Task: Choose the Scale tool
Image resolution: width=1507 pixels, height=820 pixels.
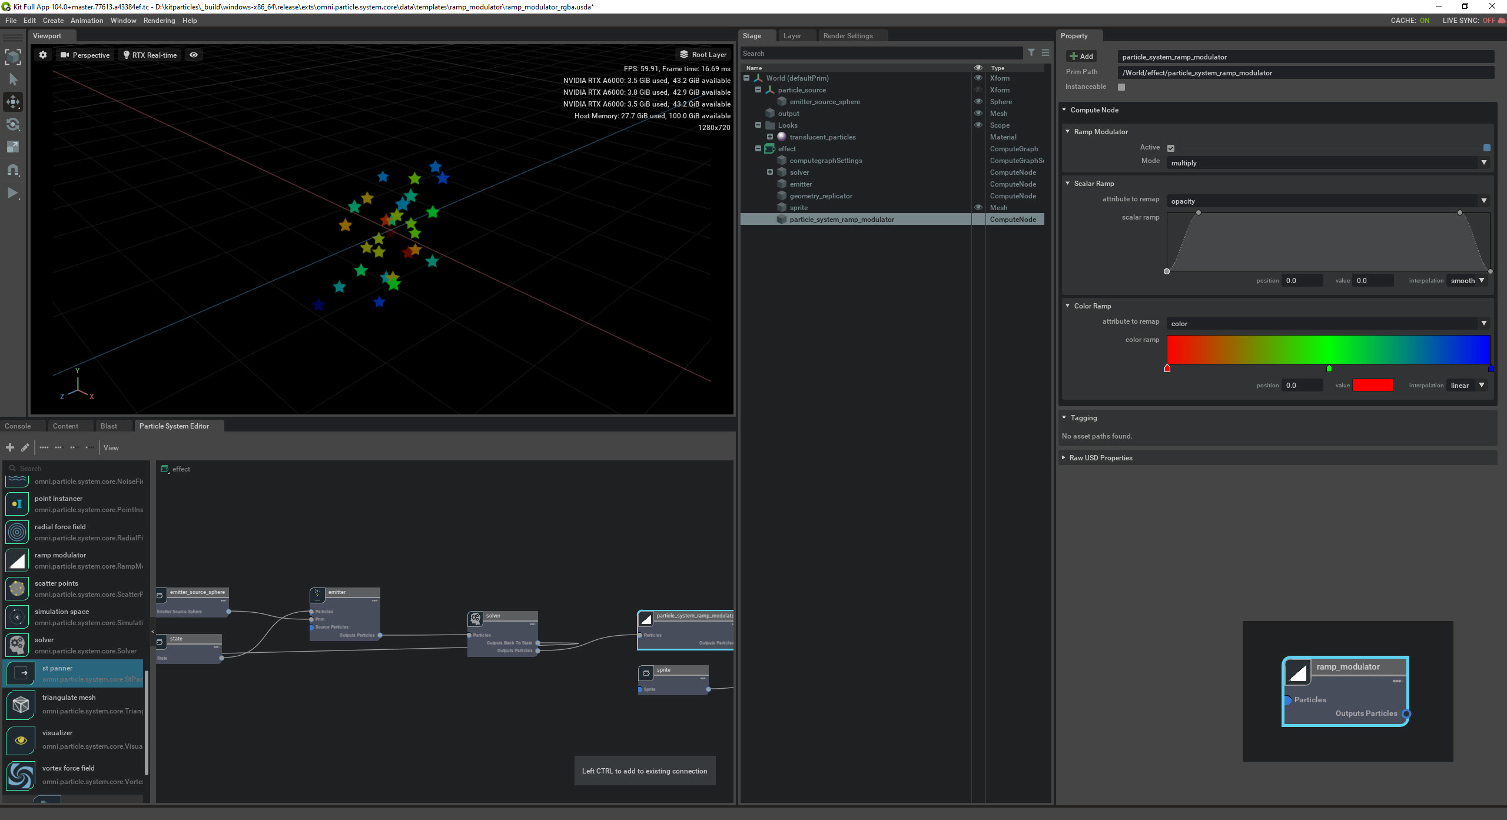Action: tap(13, 147)
